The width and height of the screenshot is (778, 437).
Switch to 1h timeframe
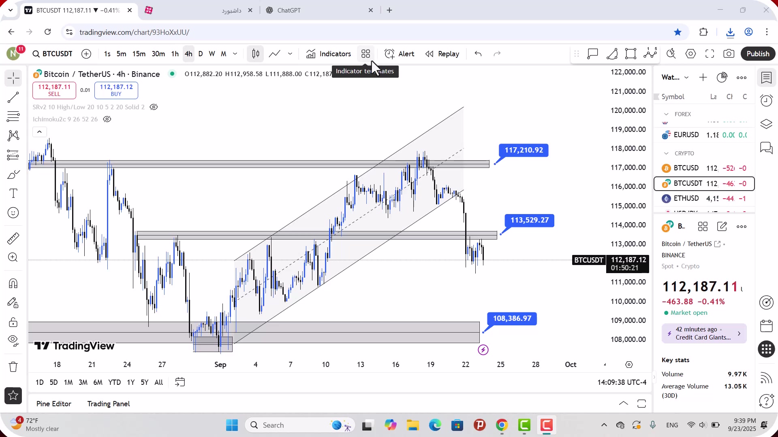tap(175, 54)
